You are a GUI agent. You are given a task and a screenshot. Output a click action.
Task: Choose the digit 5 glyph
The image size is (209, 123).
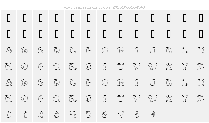click(89, 114)
